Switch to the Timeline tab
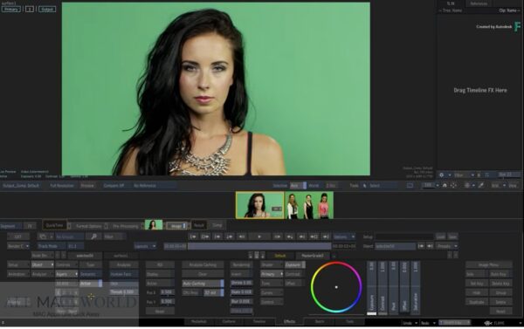This screenshot has height=329, width=524. coord(259,322)
